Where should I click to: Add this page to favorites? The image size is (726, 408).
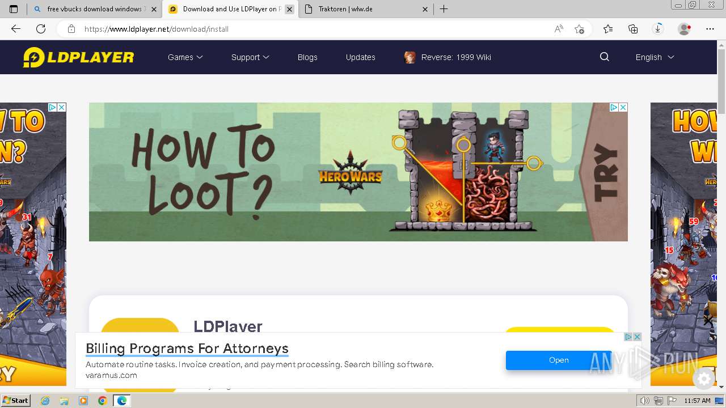(579, 29)
